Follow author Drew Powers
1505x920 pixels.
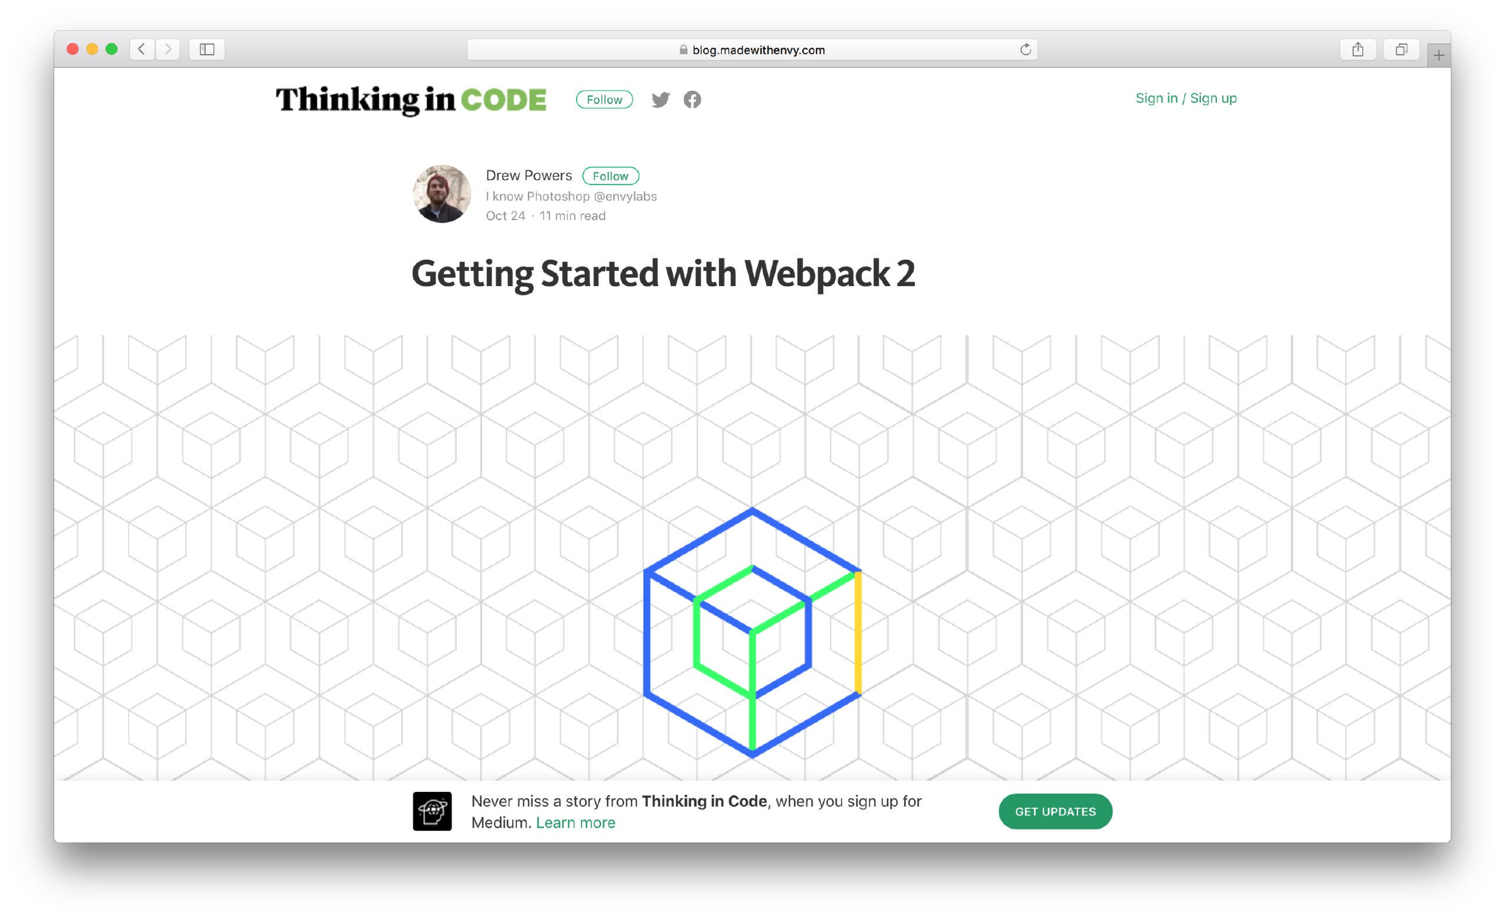point(610,176)
